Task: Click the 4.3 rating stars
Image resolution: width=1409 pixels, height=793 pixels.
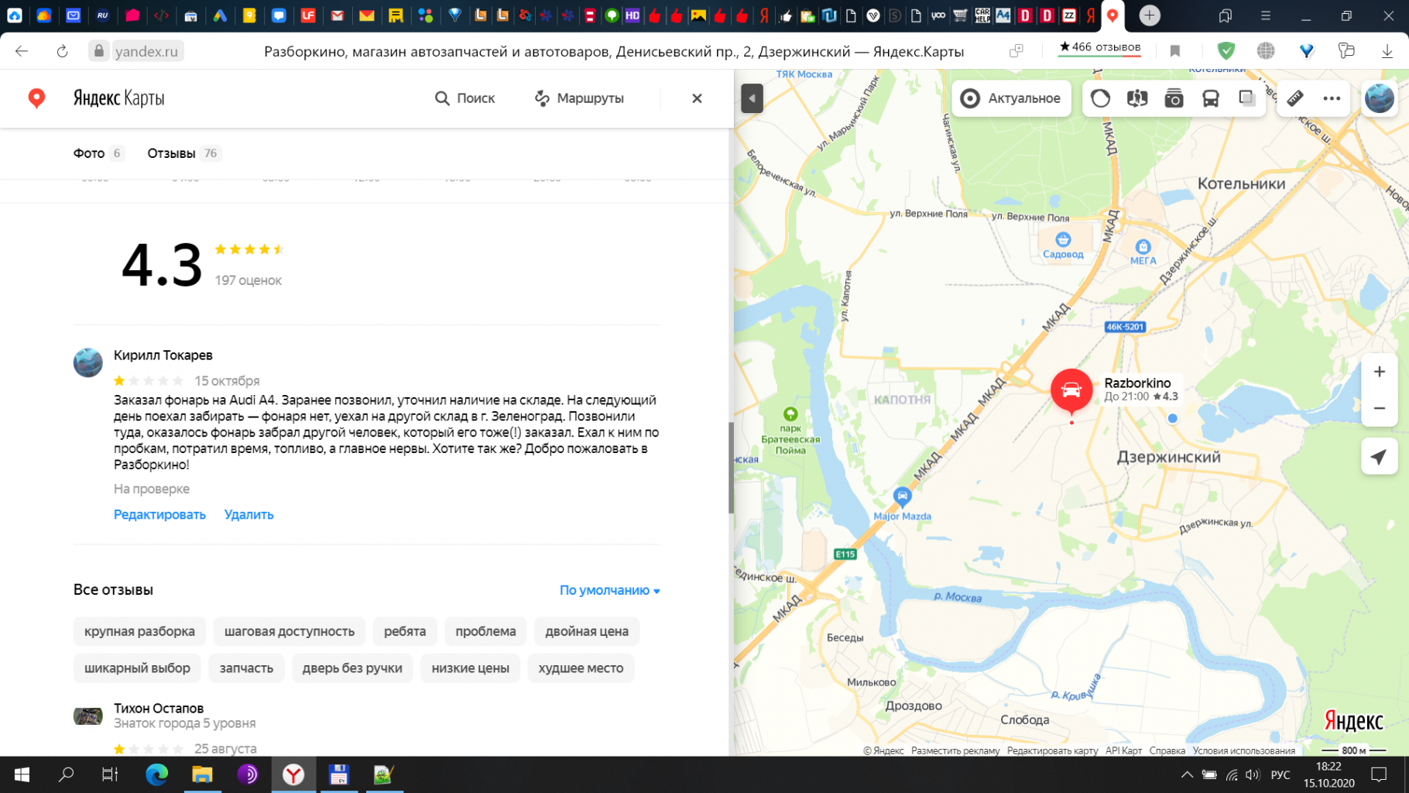Action: pos(249,249)
